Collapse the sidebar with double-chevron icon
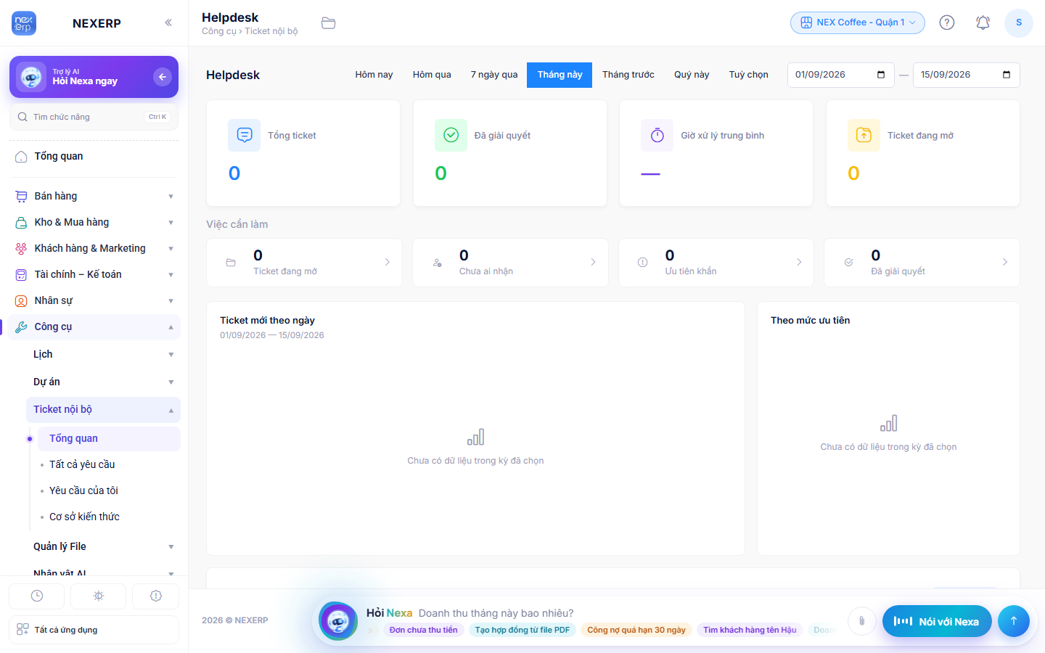Viewport: 1045px width, 653px height. pyautogui.click(x=168, y=22)
